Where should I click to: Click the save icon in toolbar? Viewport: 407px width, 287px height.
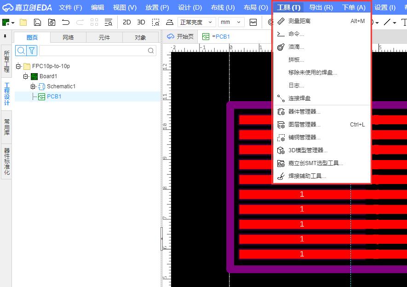click(x=38, y=22)
